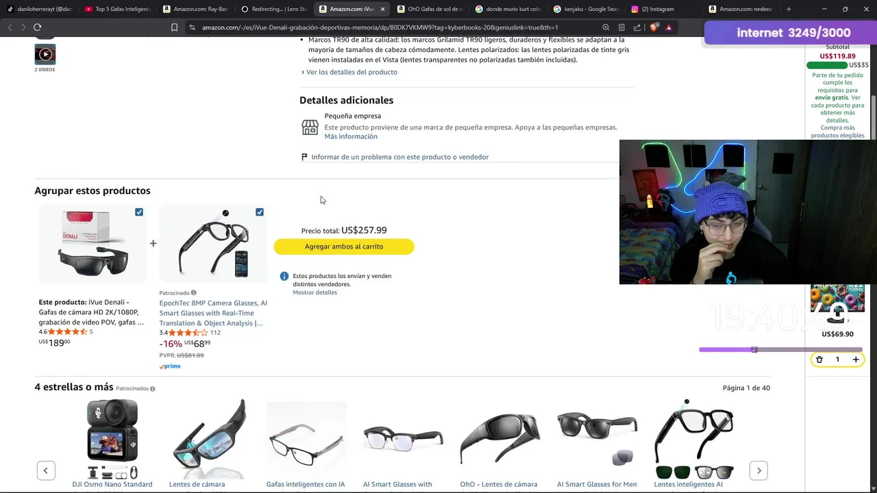Click the trash icon in the cart quantity control

click(x=819, y=359)
